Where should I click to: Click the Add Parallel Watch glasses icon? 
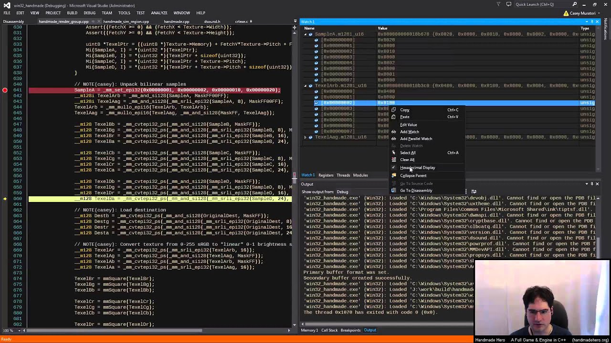(394, 139)
